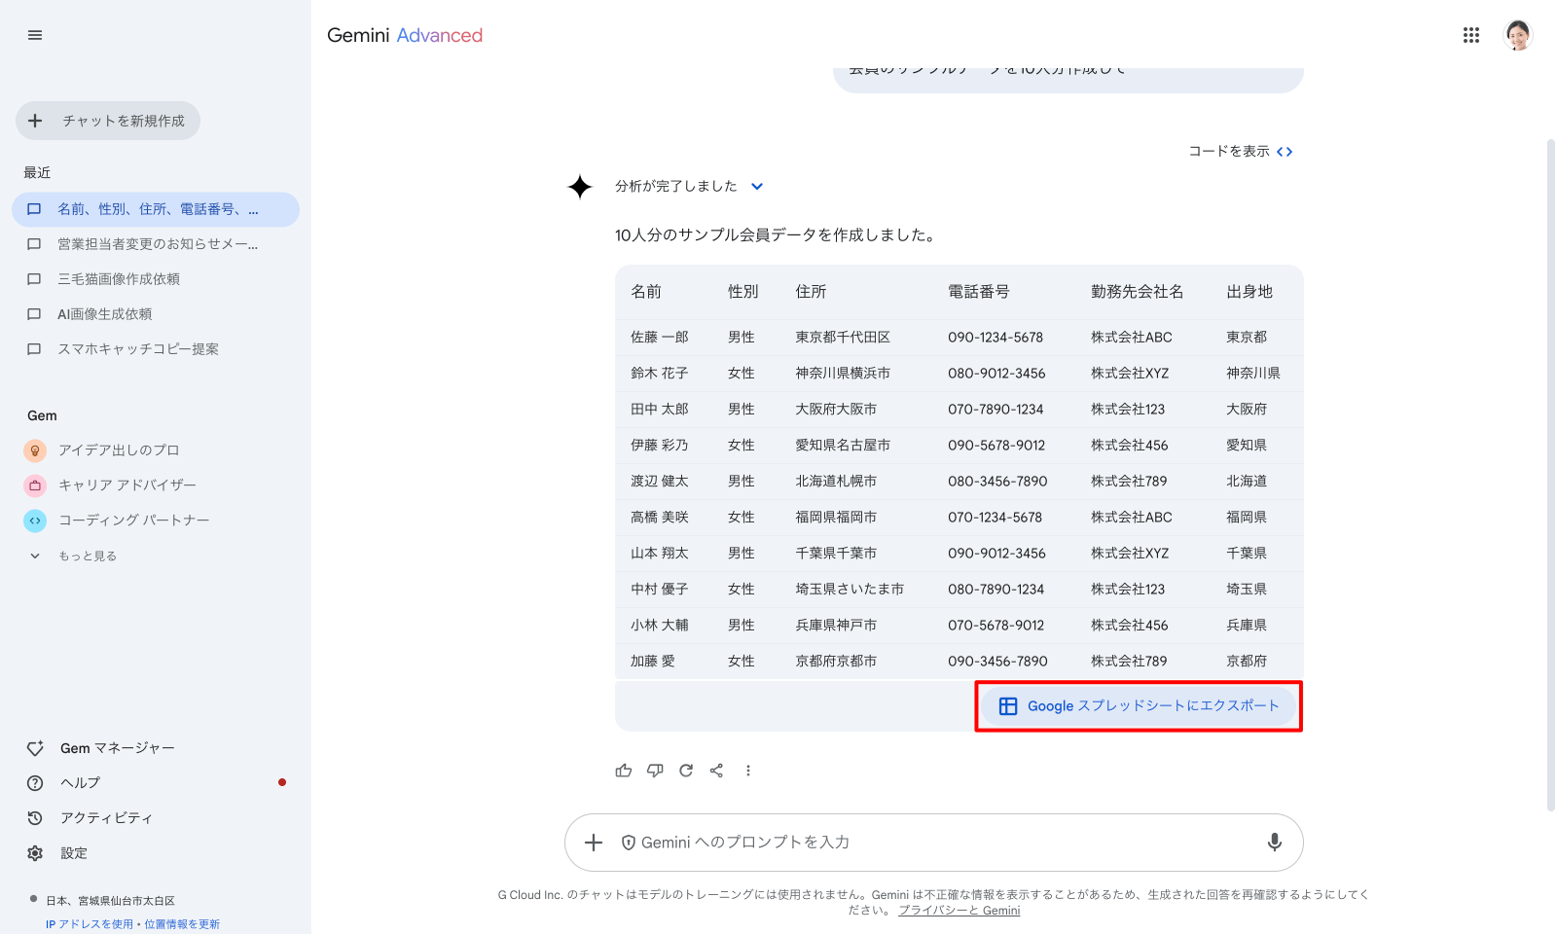
Task: Give thumbs up to response
Action: click(624, 771)
